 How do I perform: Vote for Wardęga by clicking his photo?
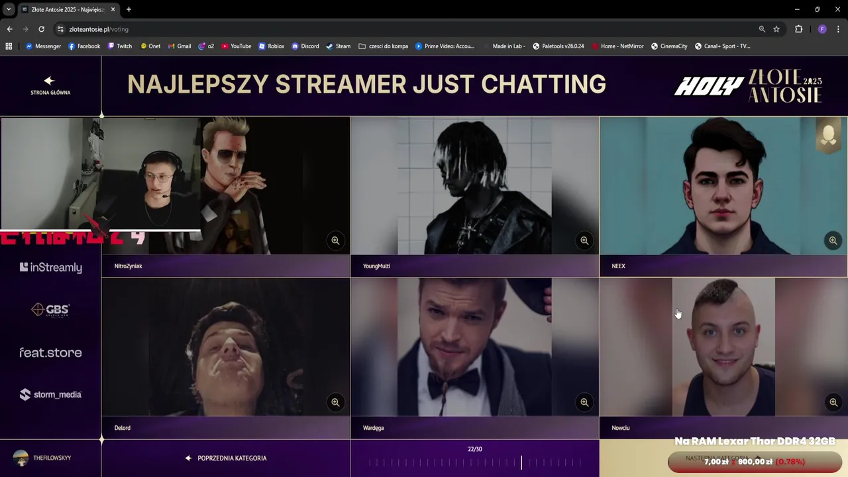coord(474,347)
